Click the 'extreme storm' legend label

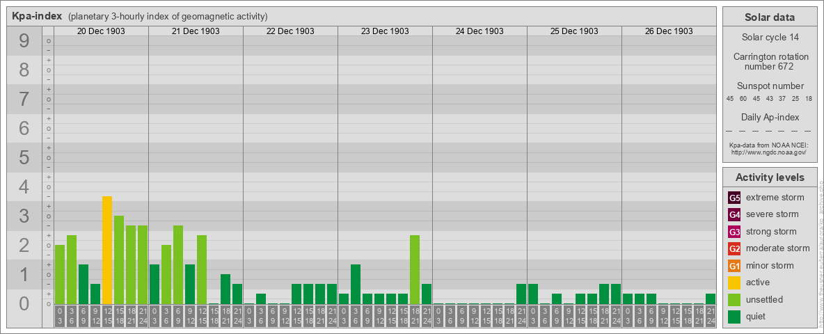775,198
